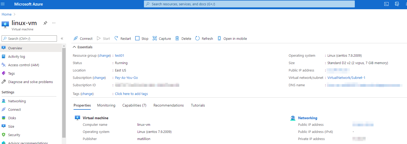
Task: Focus the sidebar Search (Ctrl+/) field
Action: 29,39
